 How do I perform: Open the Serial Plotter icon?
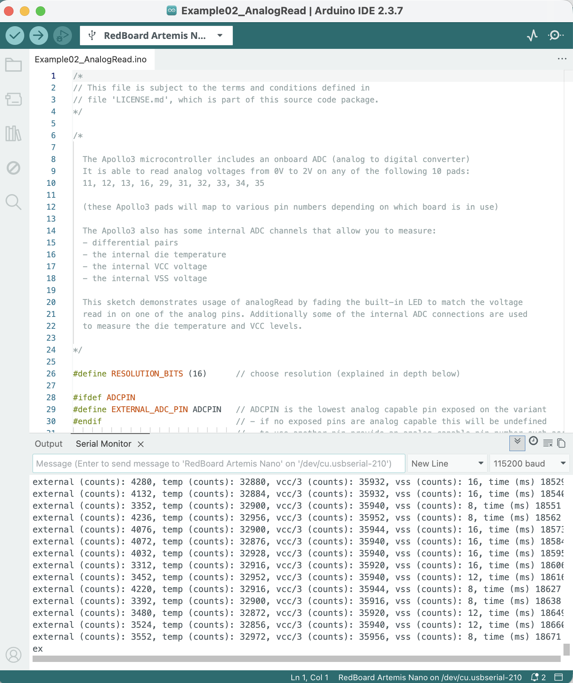532,36
